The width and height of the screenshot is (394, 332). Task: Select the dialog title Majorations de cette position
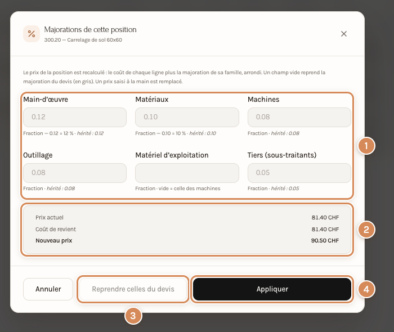[90, 30]
